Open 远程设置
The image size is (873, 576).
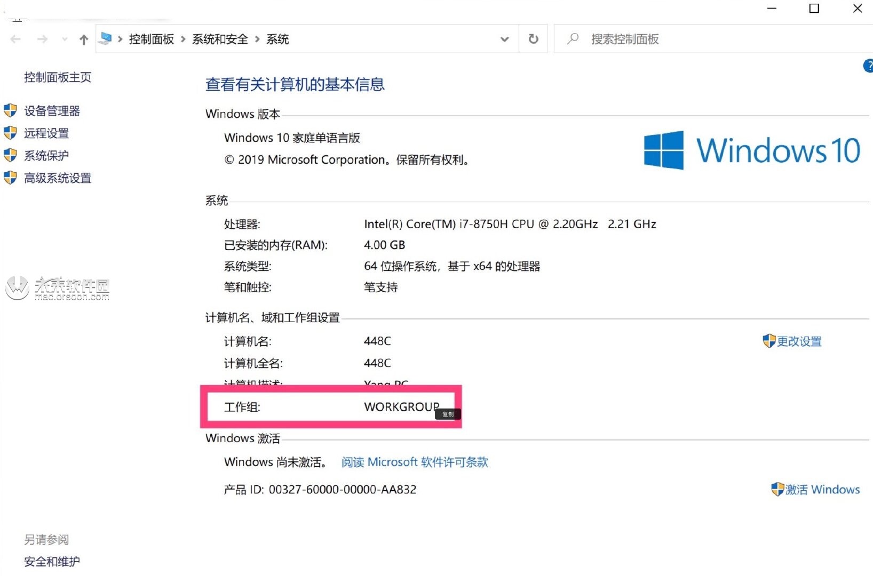pos(46,133)
